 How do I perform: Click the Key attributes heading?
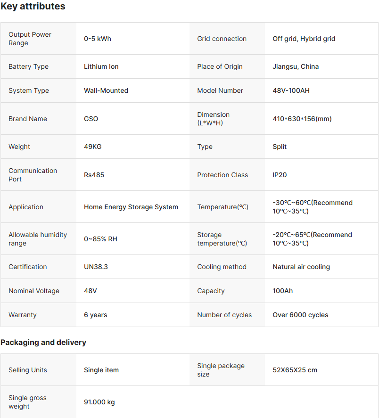point(33,7)
